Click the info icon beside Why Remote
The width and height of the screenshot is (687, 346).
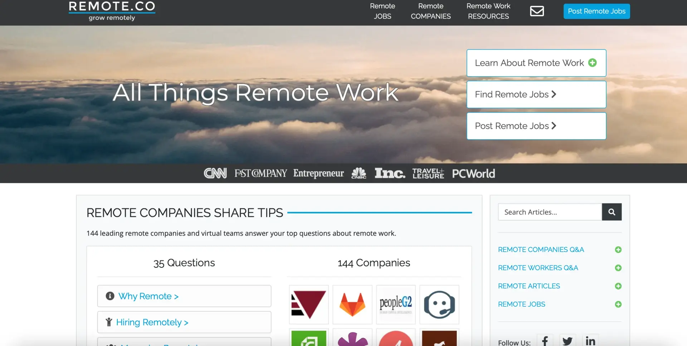point(110,296)
